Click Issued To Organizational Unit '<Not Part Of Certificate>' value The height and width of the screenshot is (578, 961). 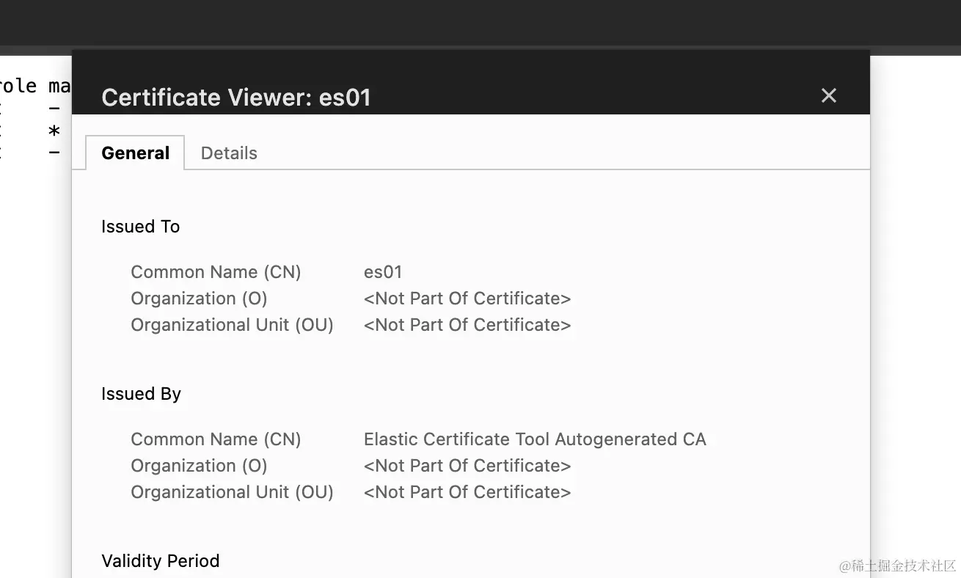tap(467, 325)
